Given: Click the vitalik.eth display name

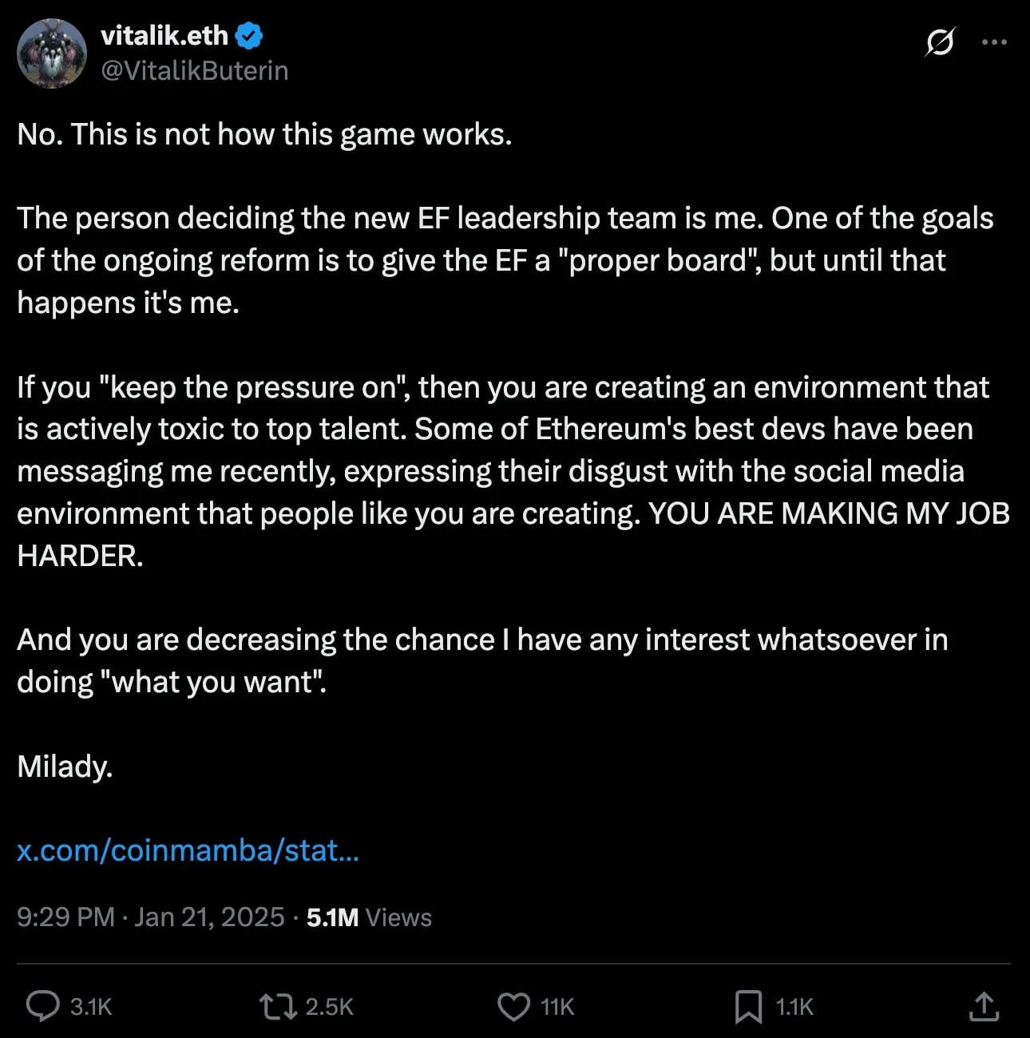Looking at the screenshot, I should pos(164,36).
